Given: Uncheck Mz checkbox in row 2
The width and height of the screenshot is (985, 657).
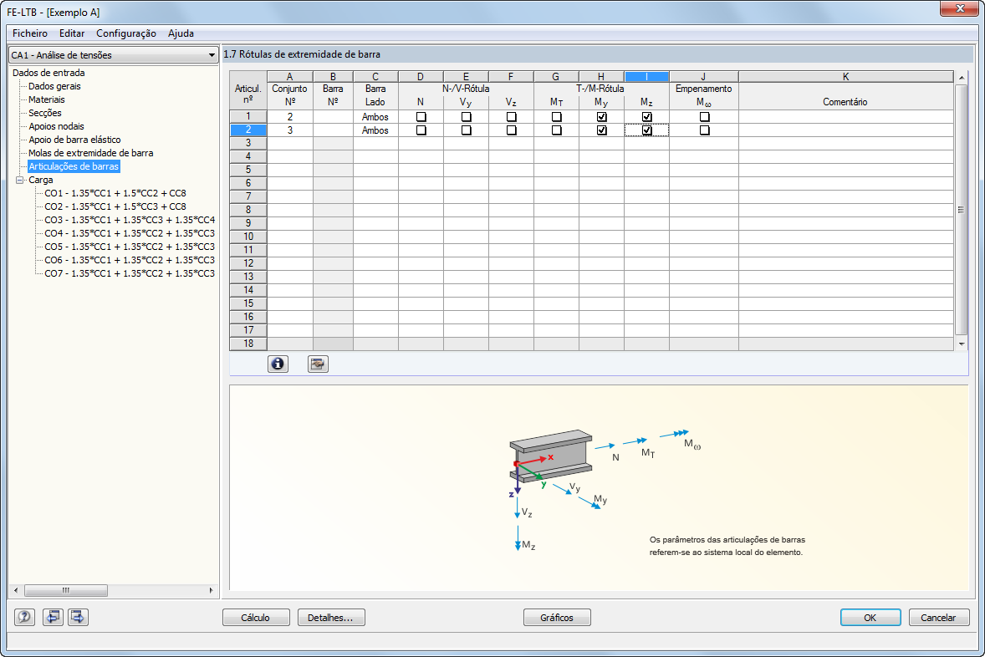Looking at the screenshot, I should pos(647,130).
